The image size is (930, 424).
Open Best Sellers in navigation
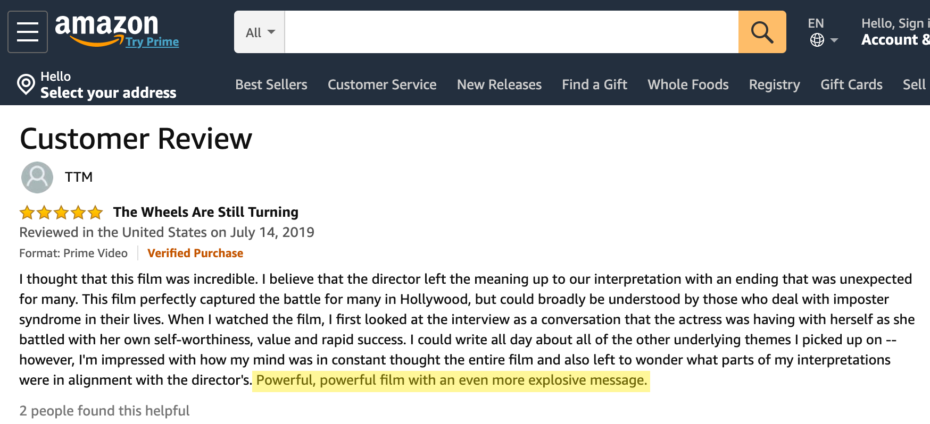(271, 84)
